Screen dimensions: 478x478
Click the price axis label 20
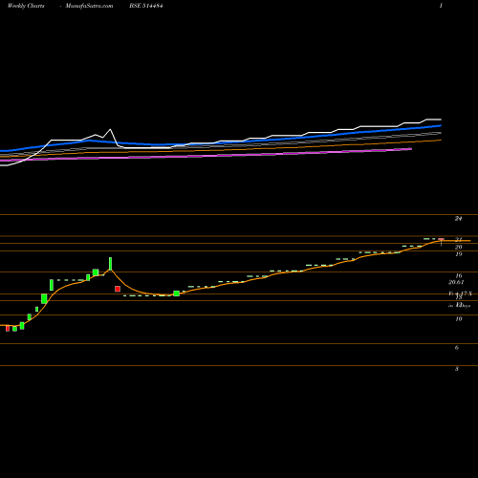[459, 248]
